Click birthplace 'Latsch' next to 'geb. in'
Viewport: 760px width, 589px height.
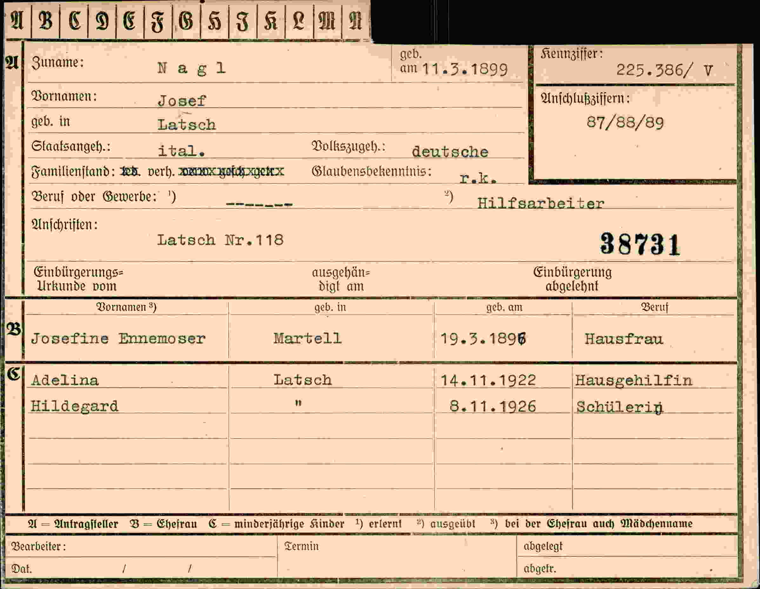click(187, 124)
